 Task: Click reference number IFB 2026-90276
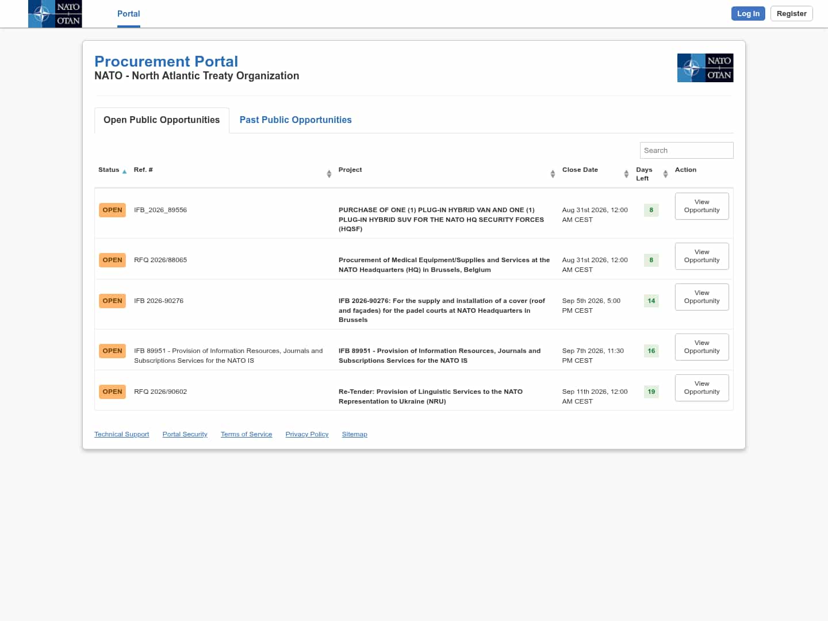[x=159, y=301]
